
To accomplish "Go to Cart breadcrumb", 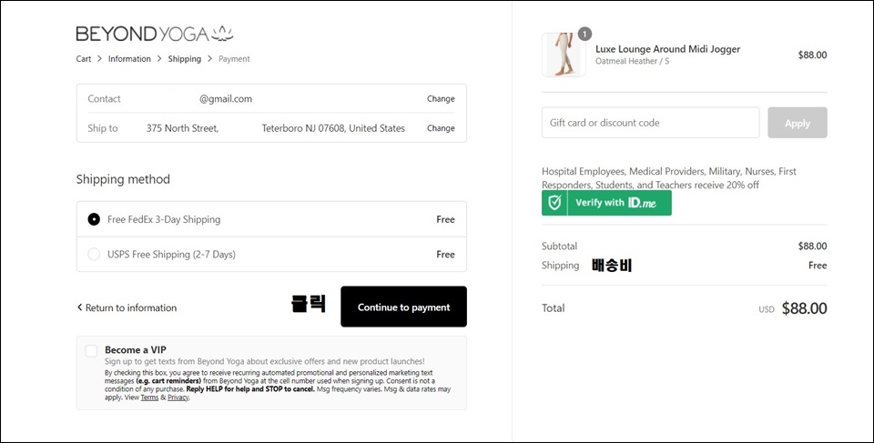I will (x=84, y=59).
